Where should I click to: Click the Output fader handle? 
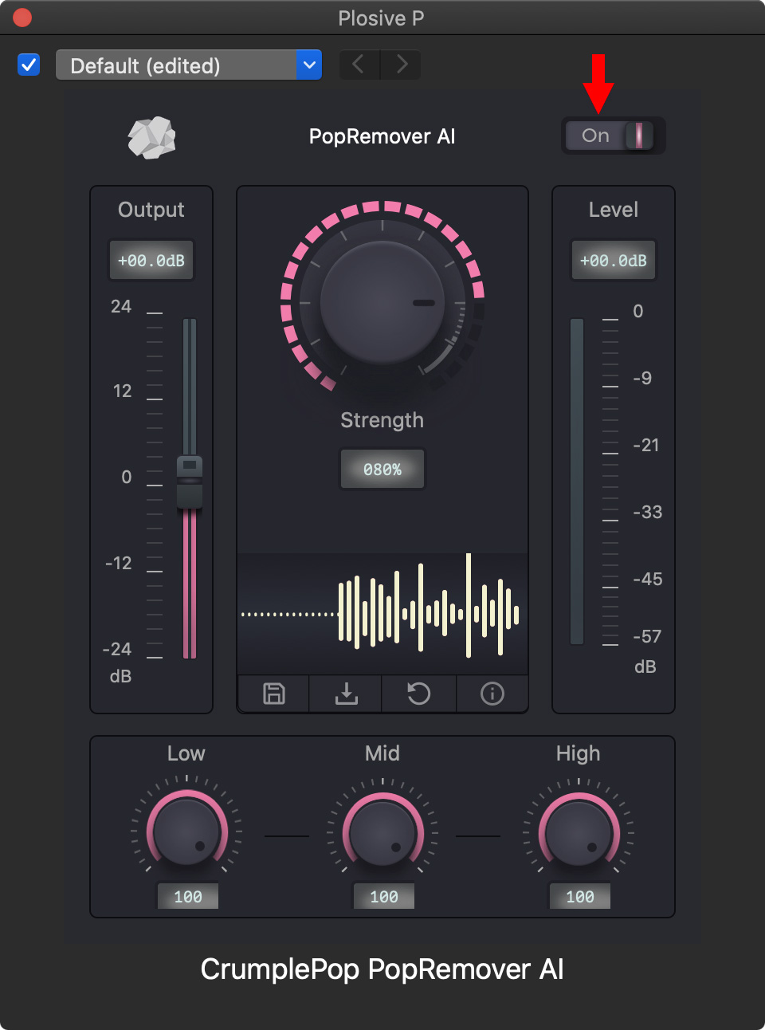(x=190, y=482)
